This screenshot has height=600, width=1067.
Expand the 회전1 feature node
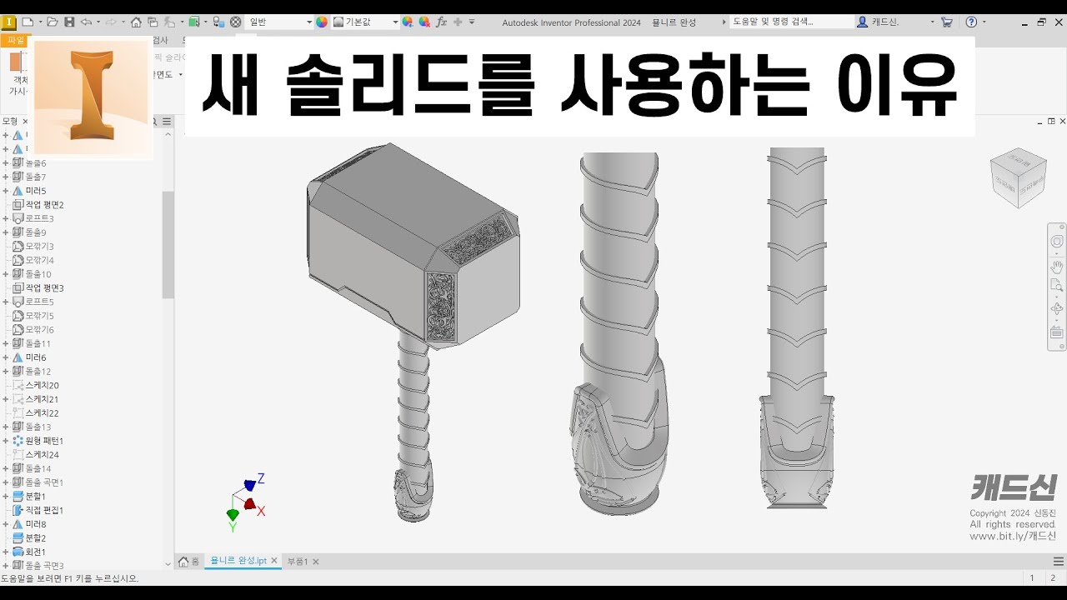coord(6,552)
